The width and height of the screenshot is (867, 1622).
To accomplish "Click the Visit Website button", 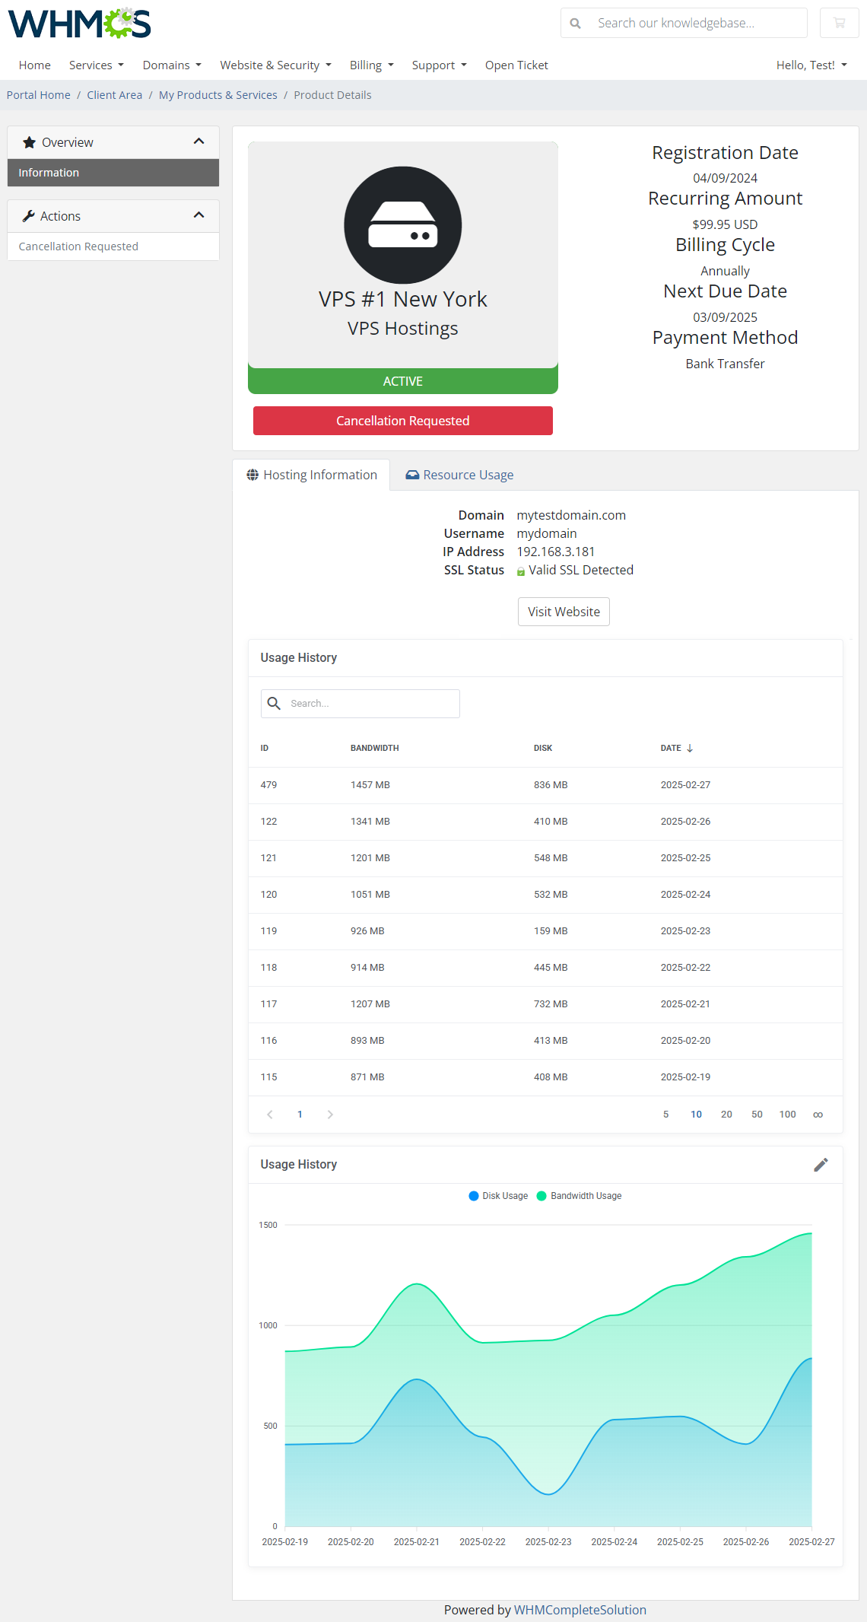I will [x=564, y=612].
